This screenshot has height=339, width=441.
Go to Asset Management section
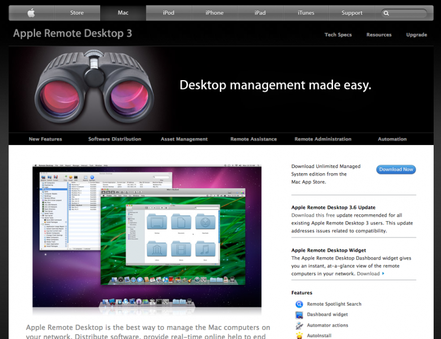point(184,139)
